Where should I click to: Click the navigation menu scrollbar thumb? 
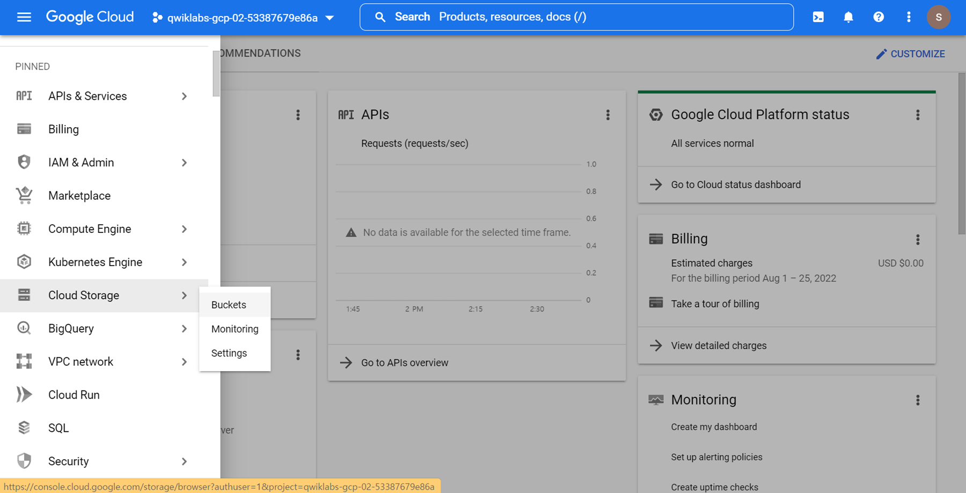(x=216, y=73)
